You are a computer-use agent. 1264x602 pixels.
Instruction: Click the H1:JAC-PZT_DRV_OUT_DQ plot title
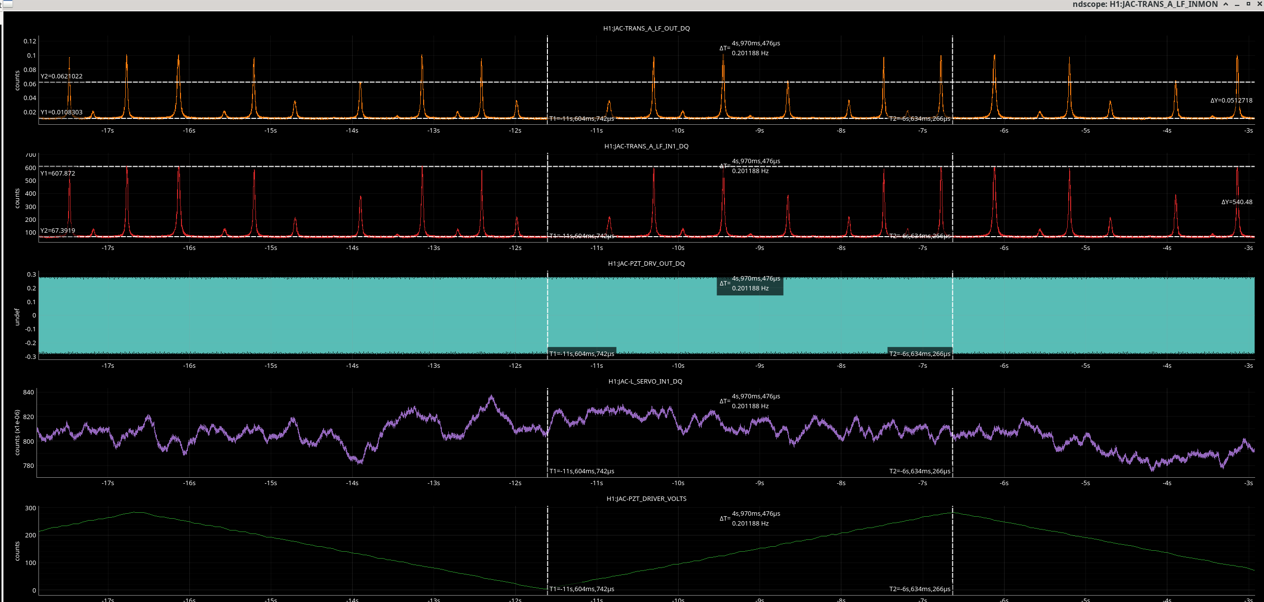(x=646, y=264)
